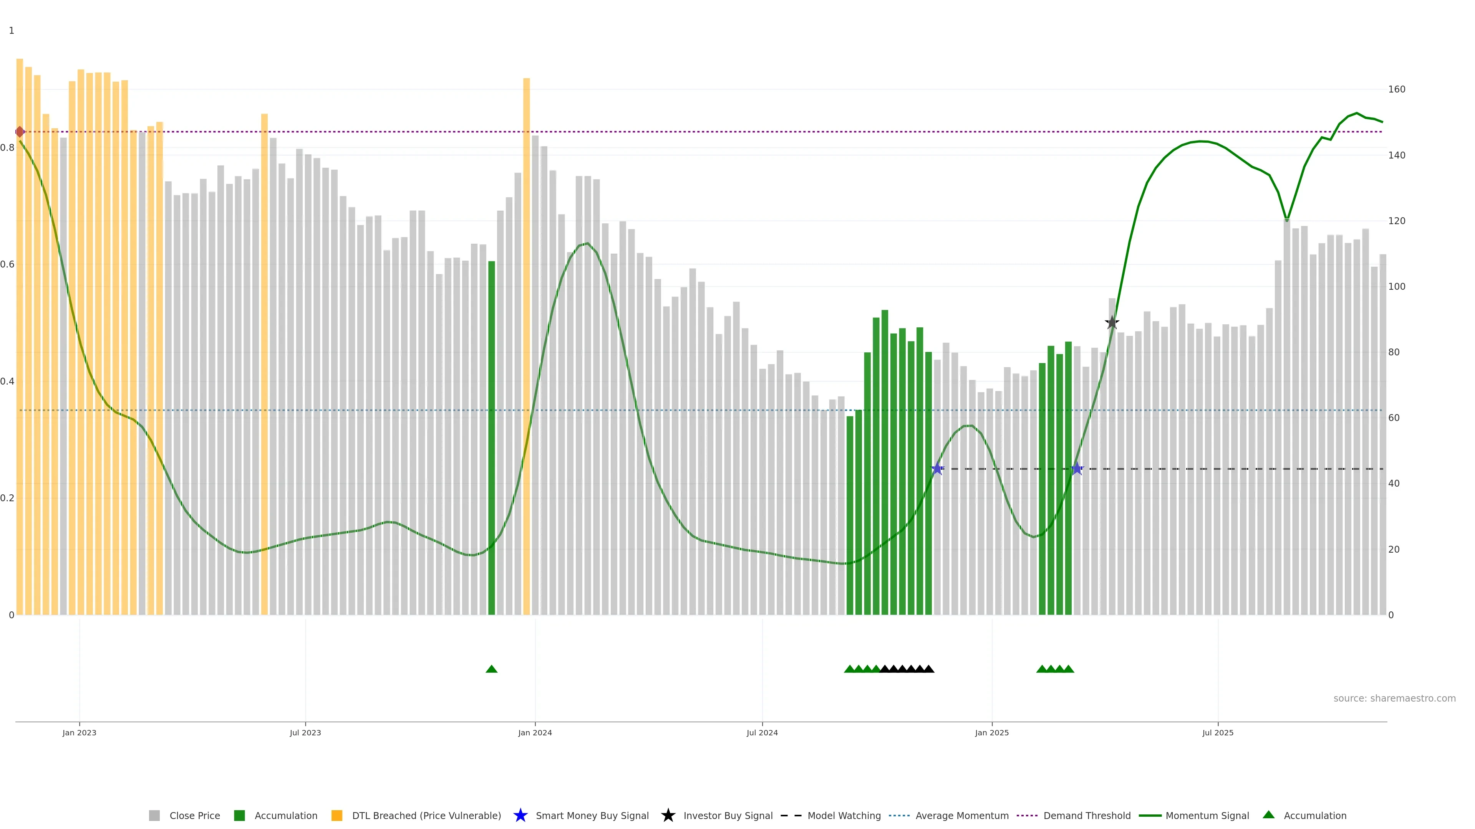Viewport: 1475px width, 829px height.
Task: Toggle Momentum Signal line in legend
Action: click(x=1207, y=815)
